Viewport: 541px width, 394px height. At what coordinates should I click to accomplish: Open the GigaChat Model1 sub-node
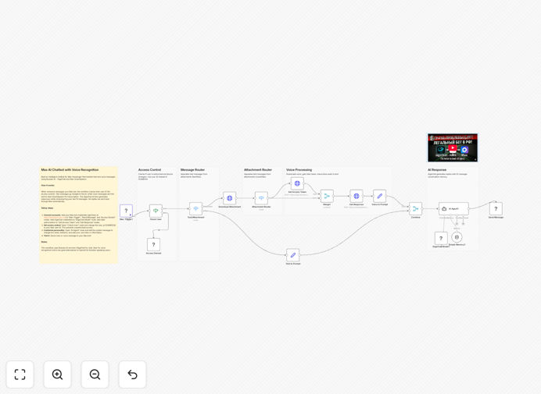441,238
